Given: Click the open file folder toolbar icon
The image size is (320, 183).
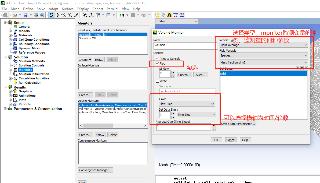Looking at the screenshot, I should coord(15,15).
